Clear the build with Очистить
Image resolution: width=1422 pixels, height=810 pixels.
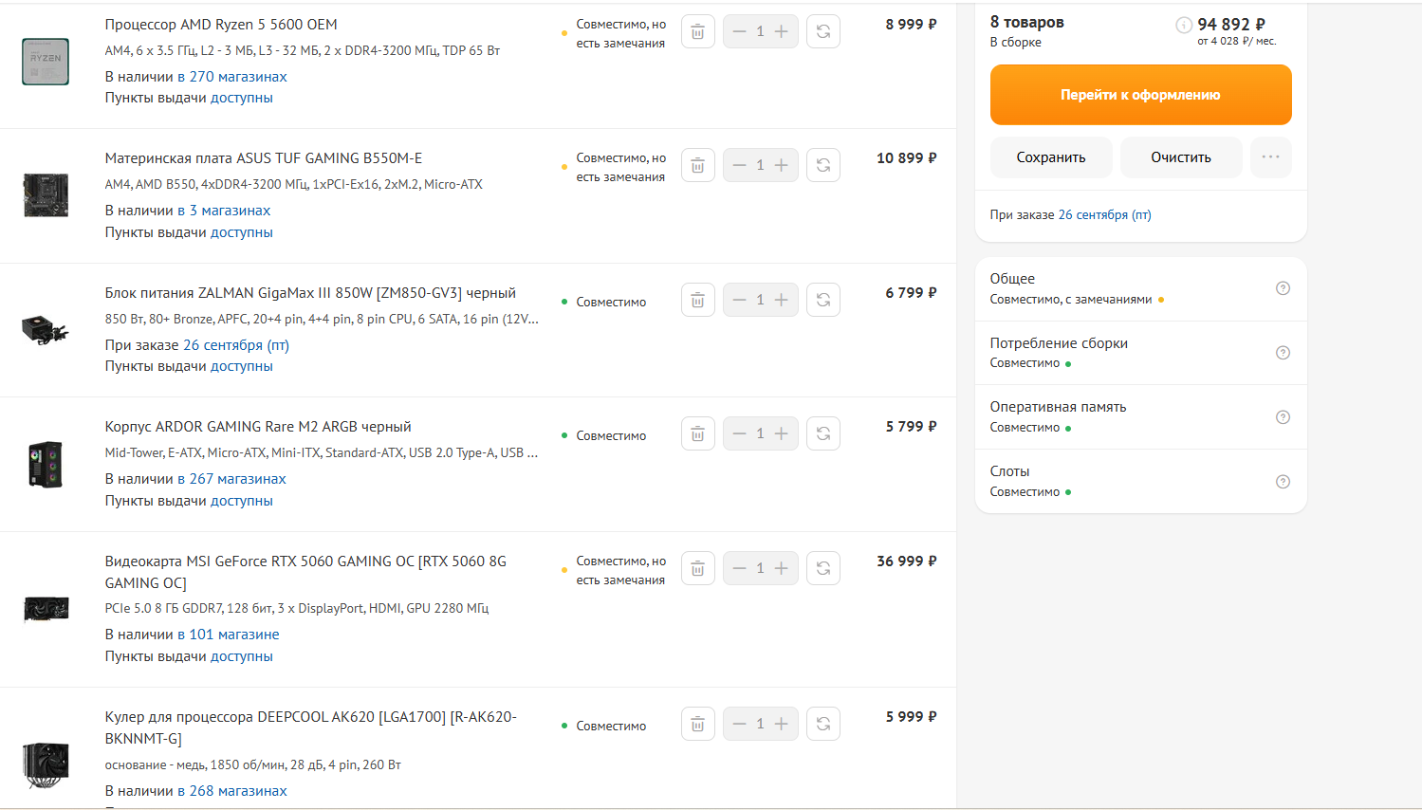pyautogui.click(x=1181, y=157)
